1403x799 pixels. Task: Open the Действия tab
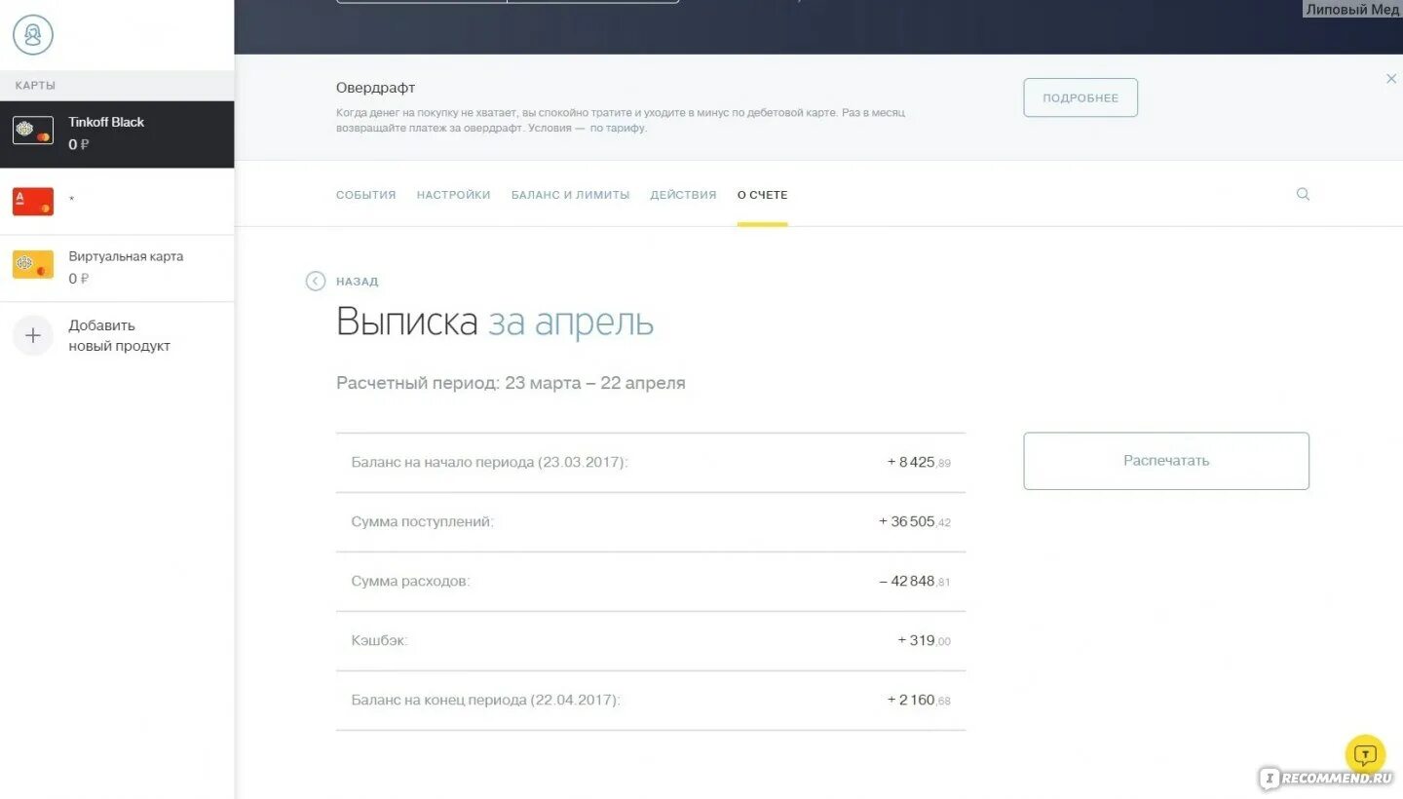[x=683, y=195]
